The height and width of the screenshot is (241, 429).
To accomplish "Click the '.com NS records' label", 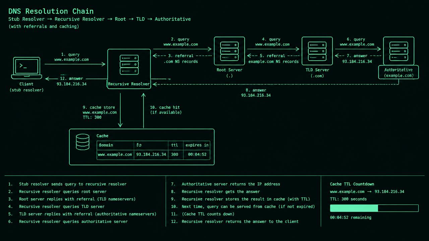I will tap(181, 62).
